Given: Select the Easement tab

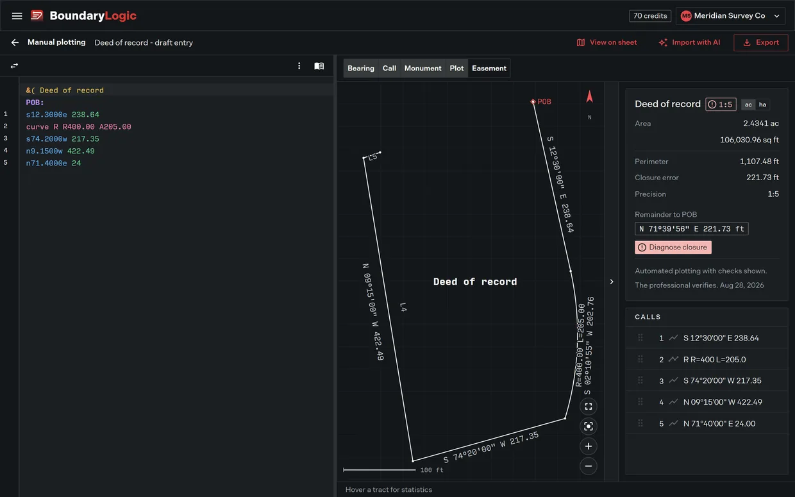Looking at the screenshot, I should [x=489, y=68].
